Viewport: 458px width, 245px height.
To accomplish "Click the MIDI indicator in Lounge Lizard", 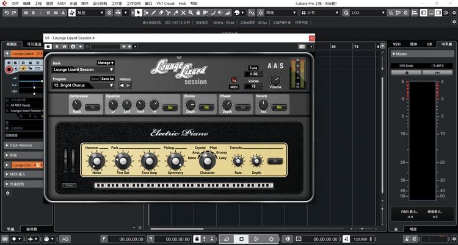I will tap(234, 80).
